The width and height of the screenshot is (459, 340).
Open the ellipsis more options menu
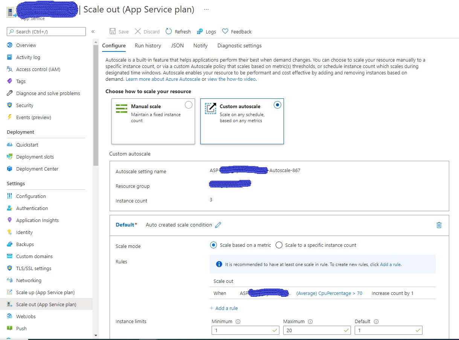click(206, 9)
